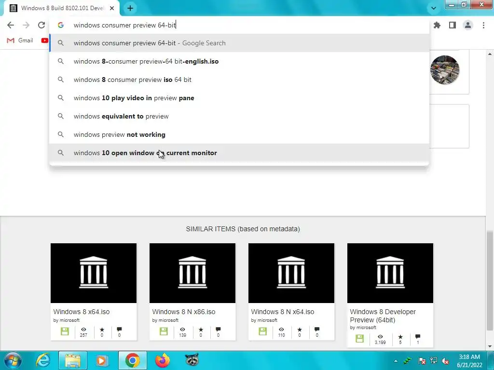Image resolution: width=494 pixels, height=370 pixels.
Task: Open the Chrome profile avatar
Action: tap(468, 25)
